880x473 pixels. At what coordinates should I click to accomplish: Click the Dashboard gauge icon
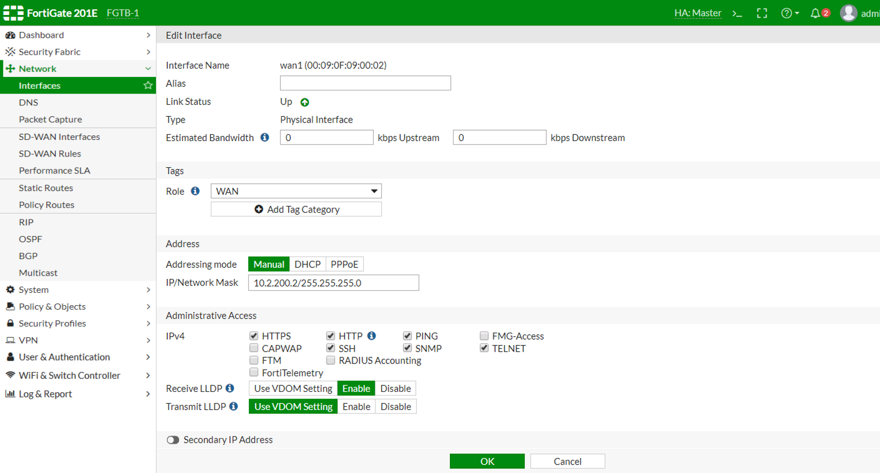point(10,35)
